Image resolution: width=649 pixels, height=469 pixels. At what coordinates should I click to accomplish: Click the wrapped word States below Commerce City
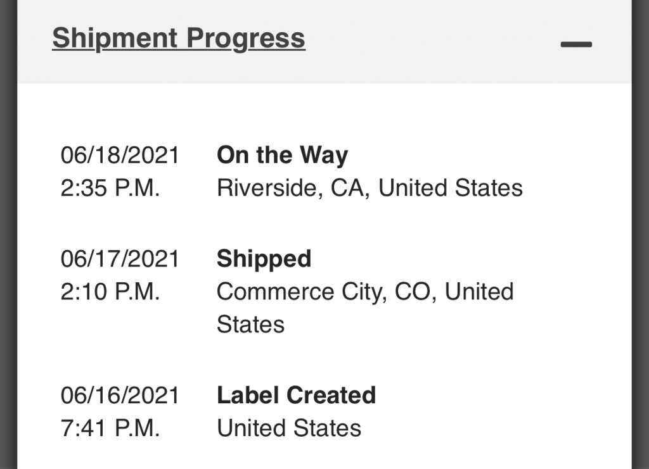click(250, 325)
